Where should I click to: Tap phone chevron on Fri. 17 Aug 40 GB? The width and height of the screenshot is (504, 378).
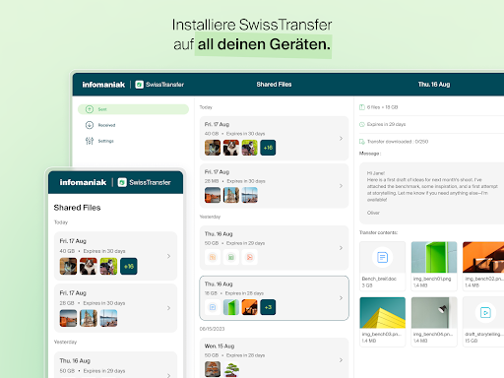coord(168,256)
